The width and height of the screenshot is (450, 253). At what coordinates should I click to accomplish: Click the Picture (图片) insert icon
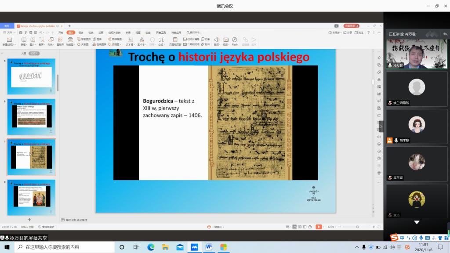pyautogui.click(x=33, y=40)
